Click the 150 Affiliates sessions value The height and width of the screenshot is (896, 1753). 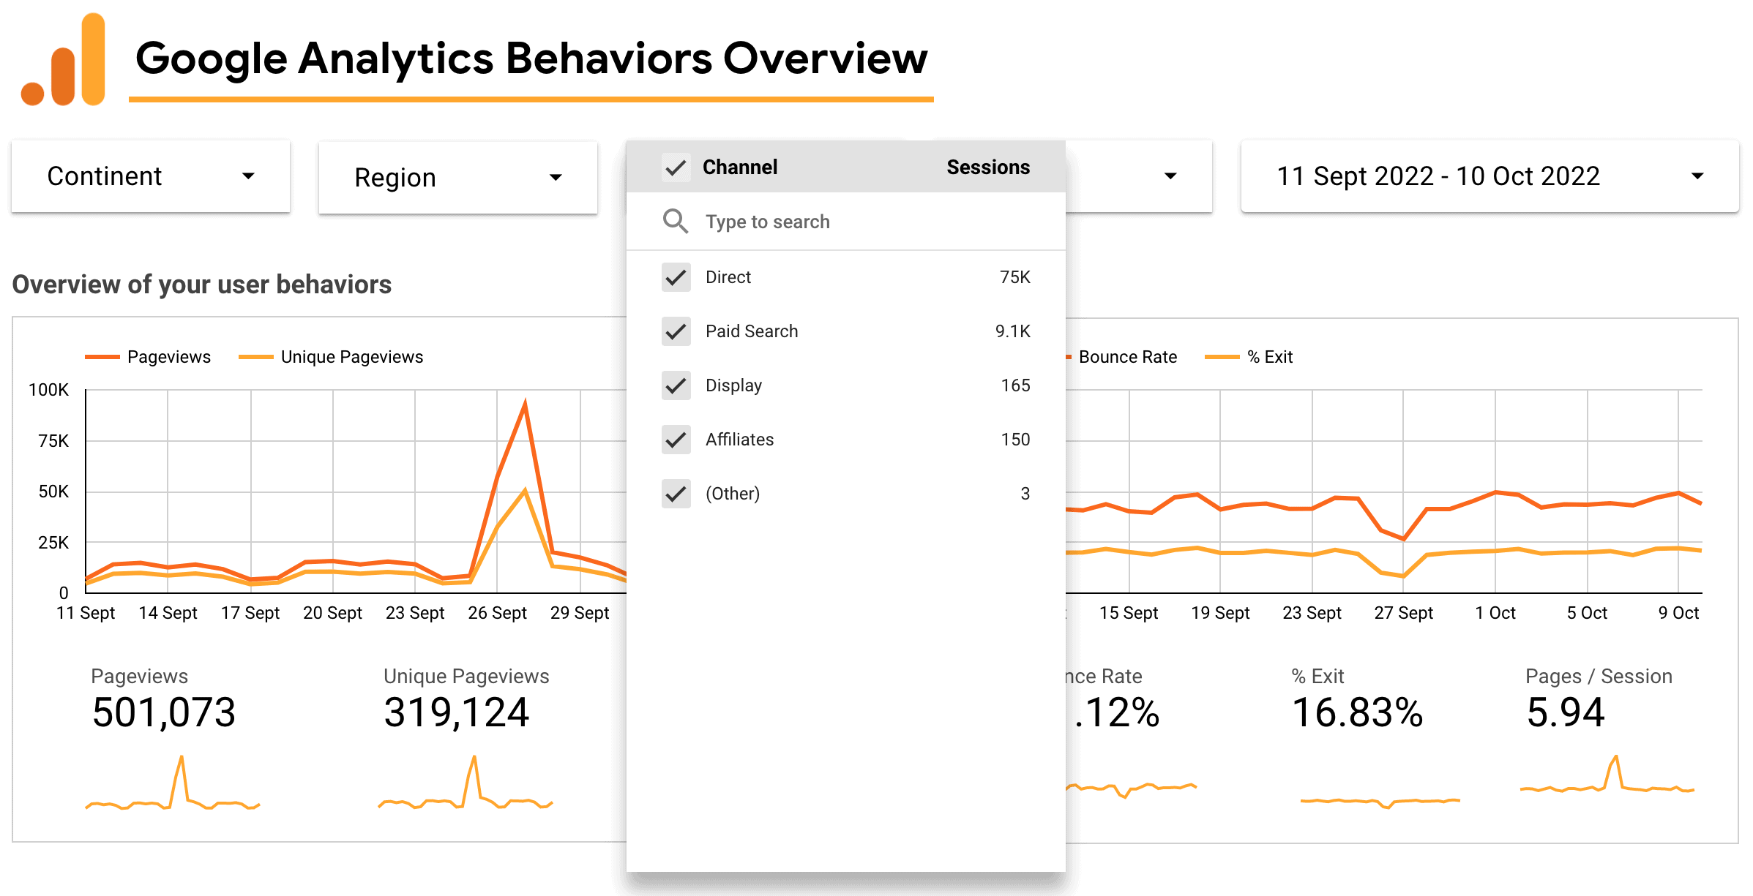[x=1015, y=440]
